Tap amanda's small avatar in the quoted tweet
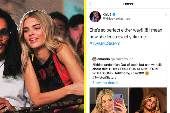 pyautogui.click(x=94, y=59)
